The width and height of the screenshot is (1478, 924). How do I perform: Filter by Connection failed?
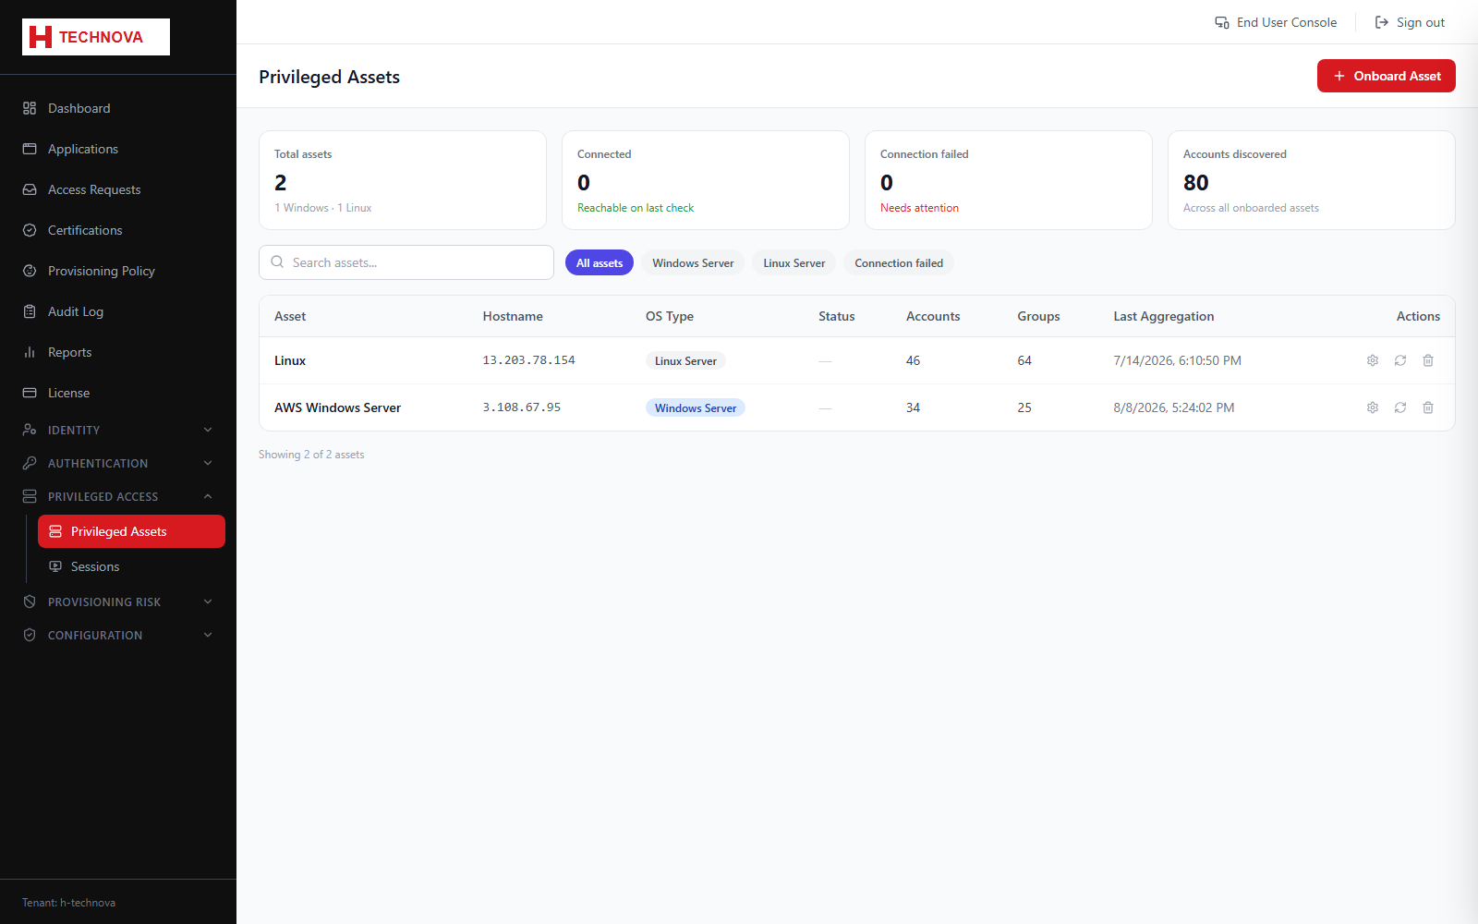coord(899,262)
